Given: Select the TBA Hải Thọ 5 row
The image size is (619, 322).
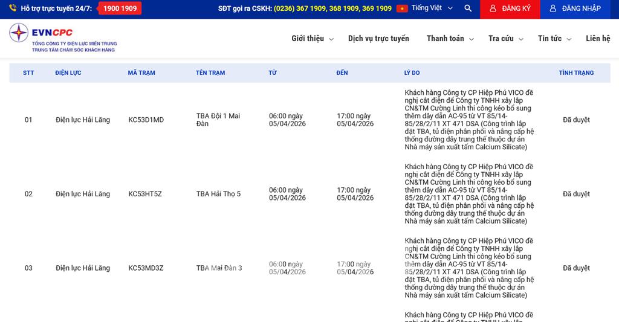Looking at the screenshot, I should (x=218, y=194).
